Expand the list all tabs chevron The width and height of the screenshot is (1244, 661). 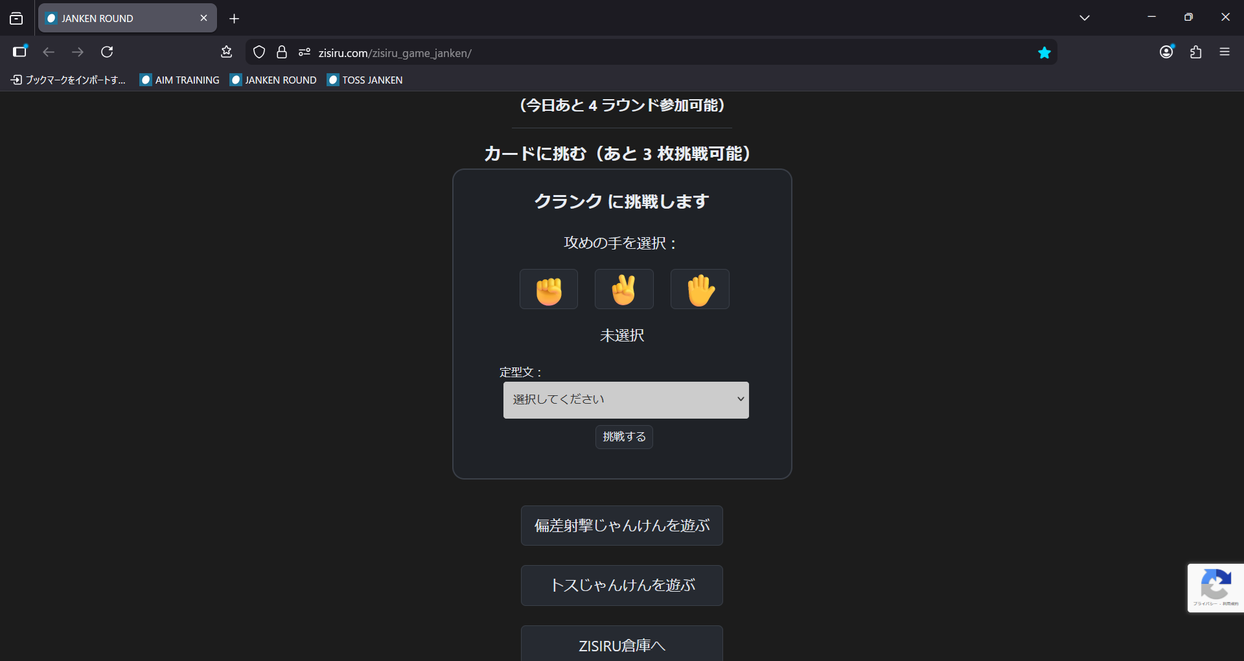coord(1084,18)
